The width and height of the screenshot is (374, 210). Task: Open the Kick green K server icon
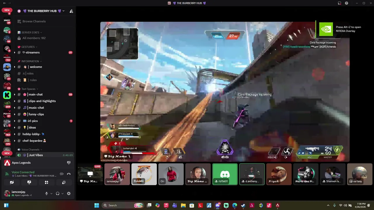pos(7,95)
